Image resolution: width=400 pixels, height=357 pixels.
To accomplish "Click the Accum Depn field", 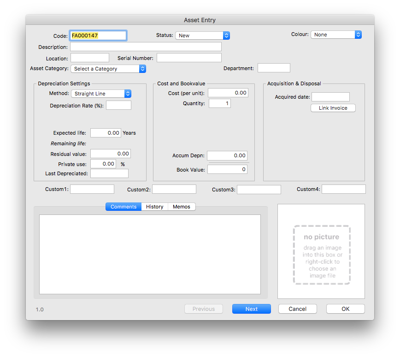I will click(227, 155).
